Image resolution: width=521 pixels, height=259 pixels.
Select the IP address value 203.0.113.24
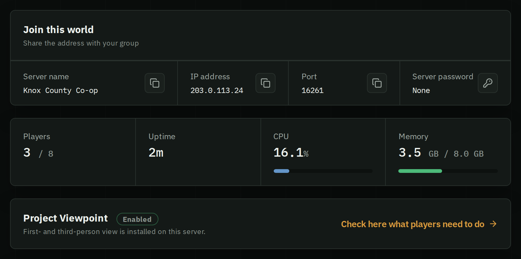(x=217, y=90)
